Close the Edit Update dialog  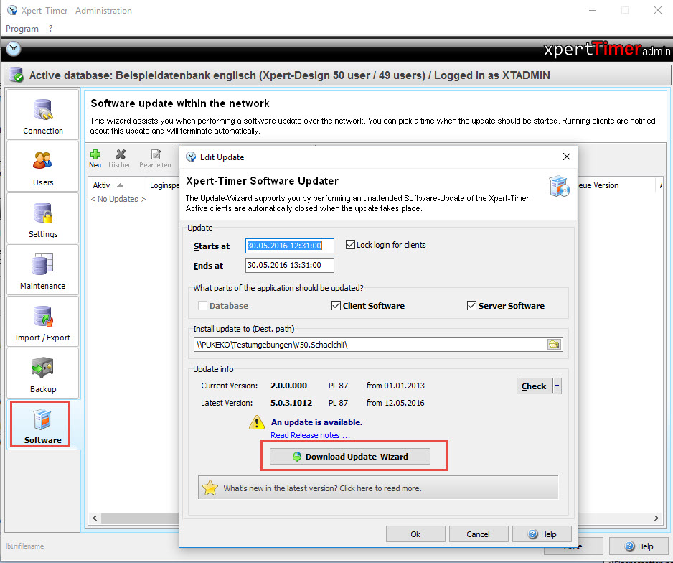point(567,157)
